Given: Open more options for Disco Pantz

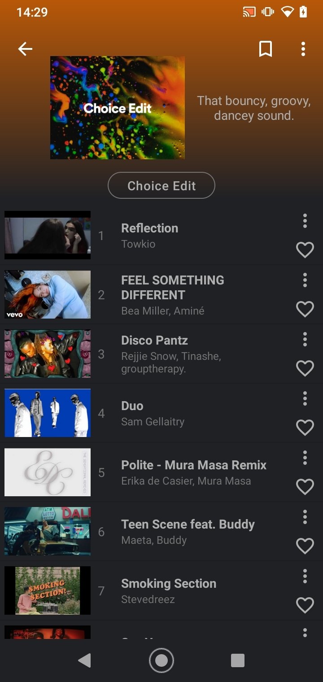Looking at the screenshot, I should [x=305, y=339].
